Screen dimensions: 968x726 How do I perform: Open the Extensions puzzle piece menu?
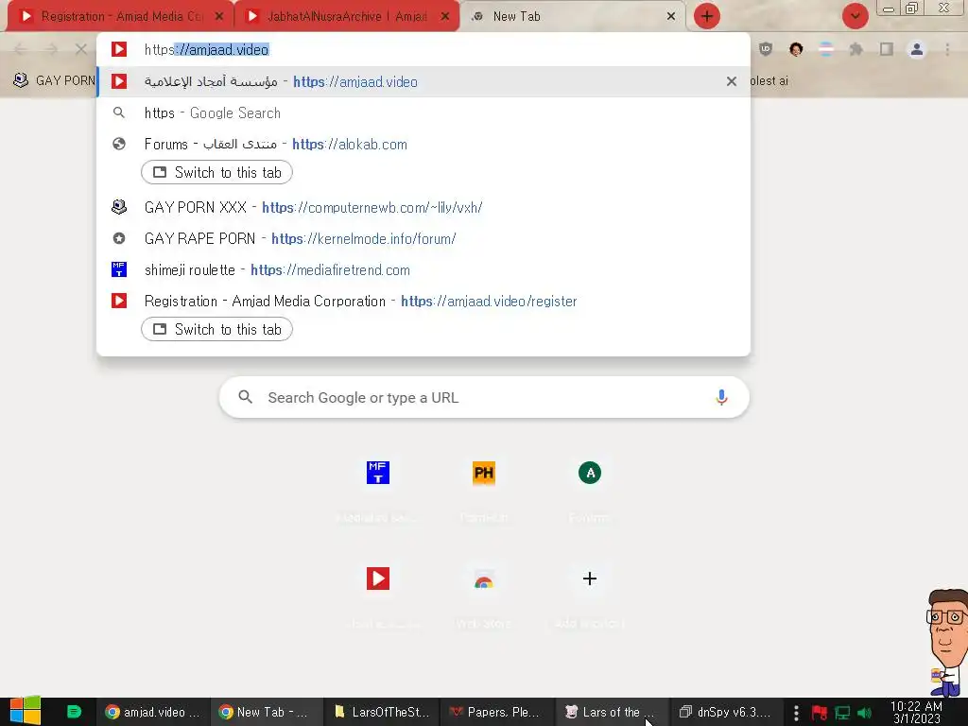[x=856, y=49]
